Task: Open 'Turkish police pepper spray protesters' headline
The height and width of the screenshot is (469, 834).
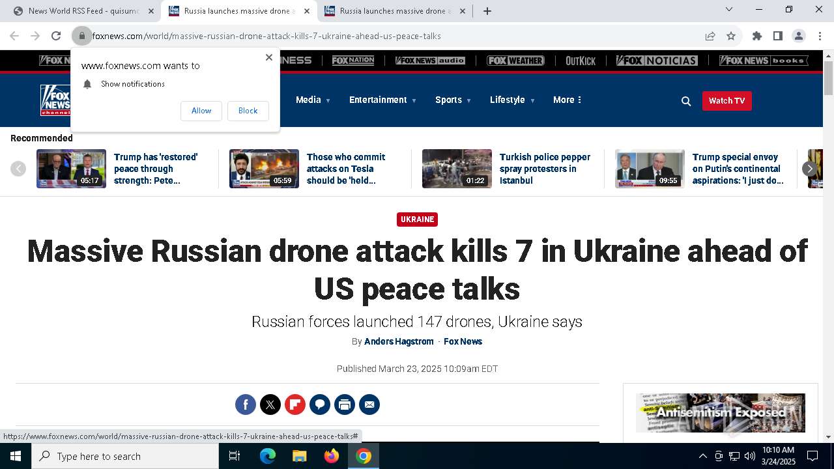Action: [545, 169]
